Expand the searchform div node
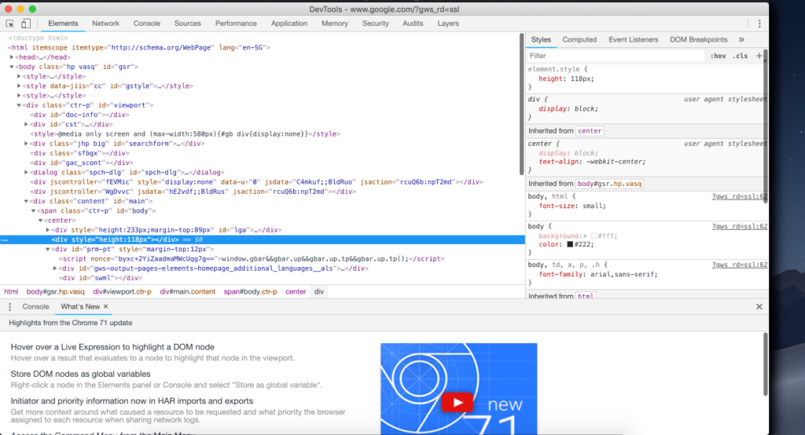The image size is (805, 435). (26, 144)
